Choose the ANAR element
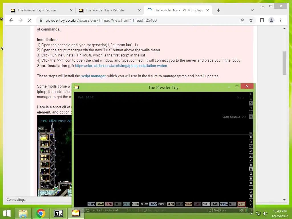Image resolution: width=292 pixels, height=219 pixels. click(135, 204)
